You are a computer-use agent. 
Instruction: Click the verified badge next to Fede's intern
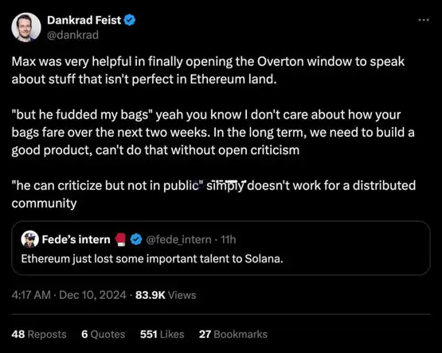coord(136,239)
